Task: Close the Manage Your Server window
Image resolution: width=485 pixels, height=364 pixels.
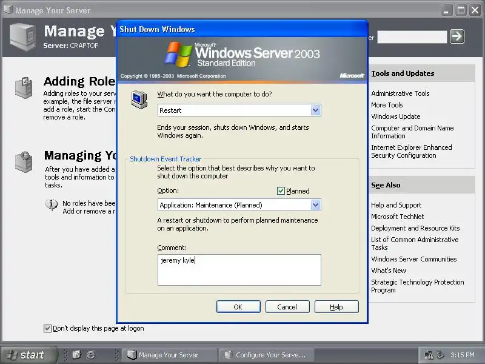Action: point(475,10)
